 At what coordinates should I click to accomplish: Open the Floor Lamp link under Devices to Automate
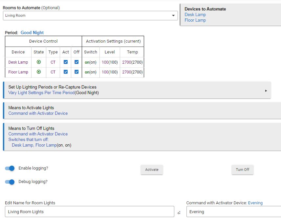click(195, 20)
